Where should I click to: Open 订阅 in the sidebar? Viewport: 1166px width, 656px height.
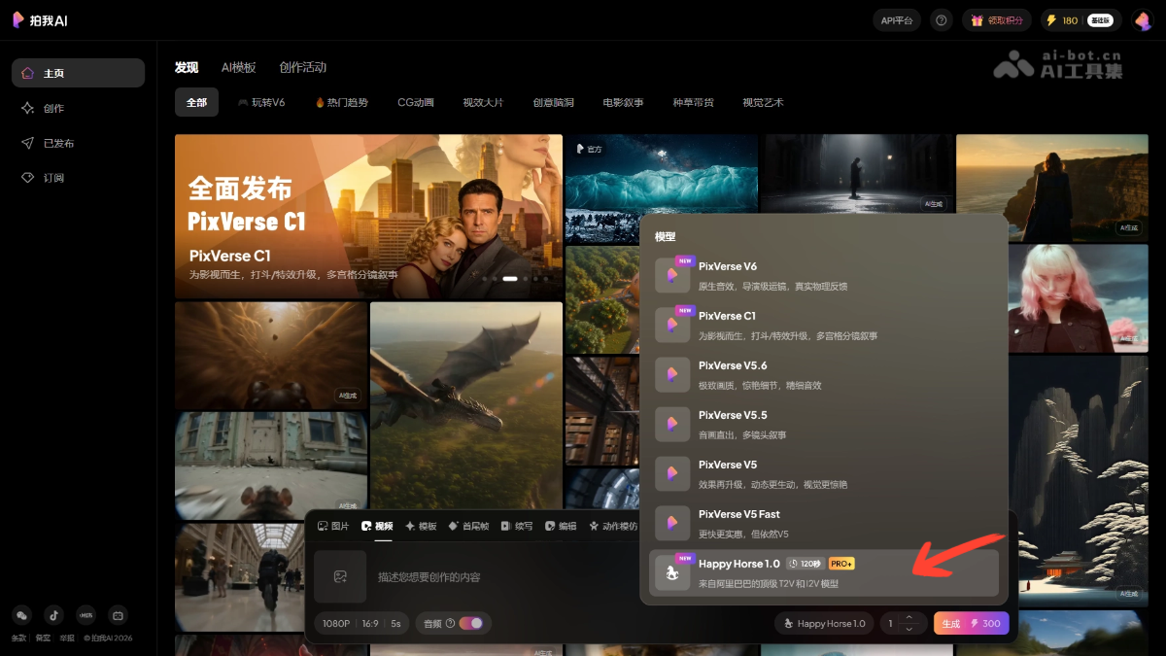[78, 178]
